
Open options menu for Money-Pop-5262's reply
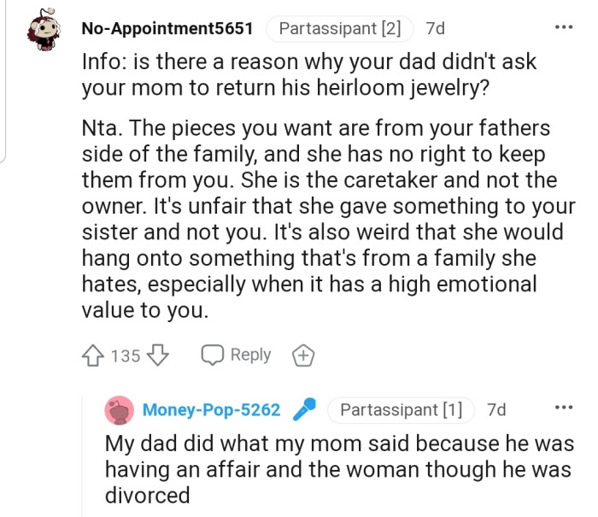564,408
